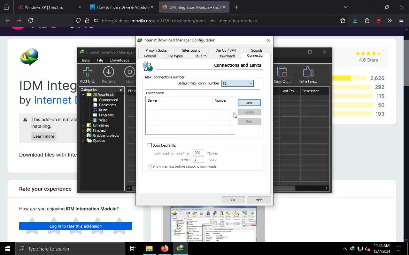Open File Explorer from taskbar
The height and width of the screenshot is (255, 409).
point(149,249)
